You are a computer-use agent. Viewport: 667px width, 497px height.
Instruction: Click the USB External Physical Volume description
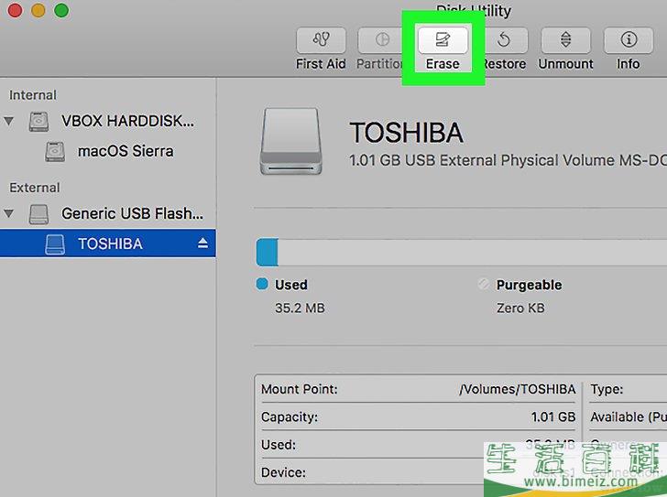(x=508, y=160)
